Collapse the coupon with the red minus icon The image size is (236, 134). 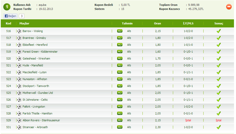pos(229,7)
